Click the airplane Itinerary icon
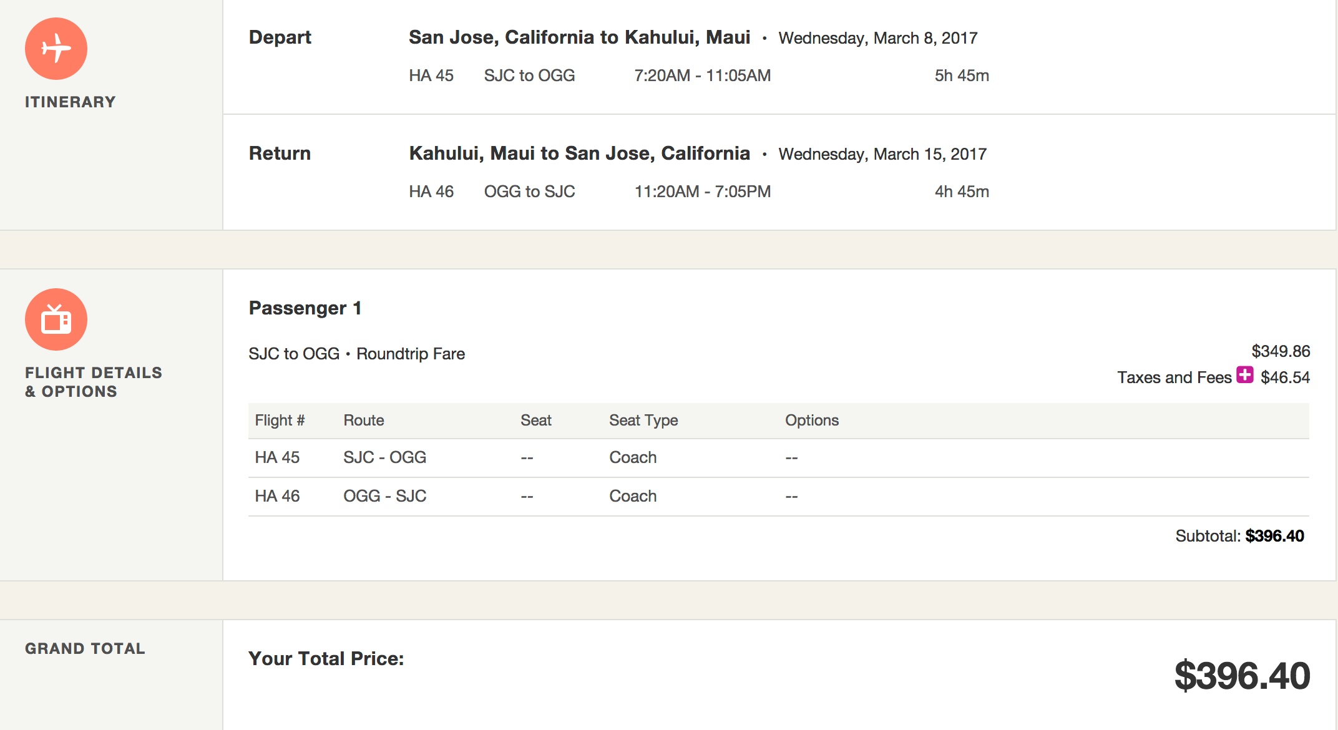Screen dimensions: 1338x730 pos(56,49)
